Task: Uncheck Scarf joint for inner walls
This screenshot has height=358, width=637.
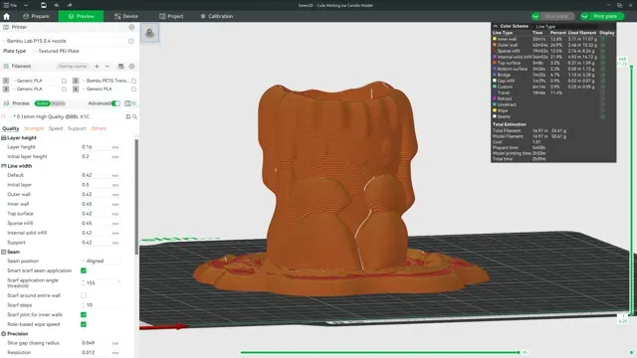Action: pos(84,314)
